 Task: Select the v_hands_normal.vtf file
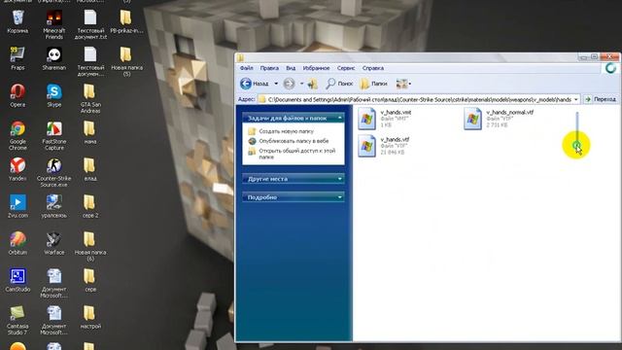[499, 119]
